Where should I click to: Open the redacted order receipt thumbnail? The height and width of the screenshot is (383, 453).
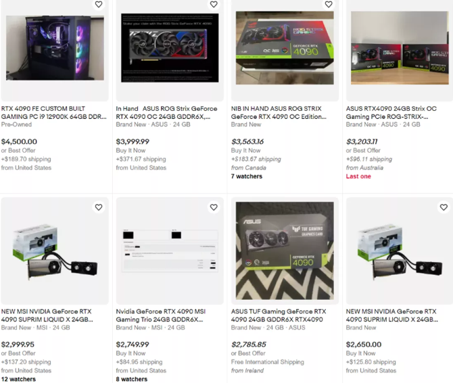coord(170,251)
